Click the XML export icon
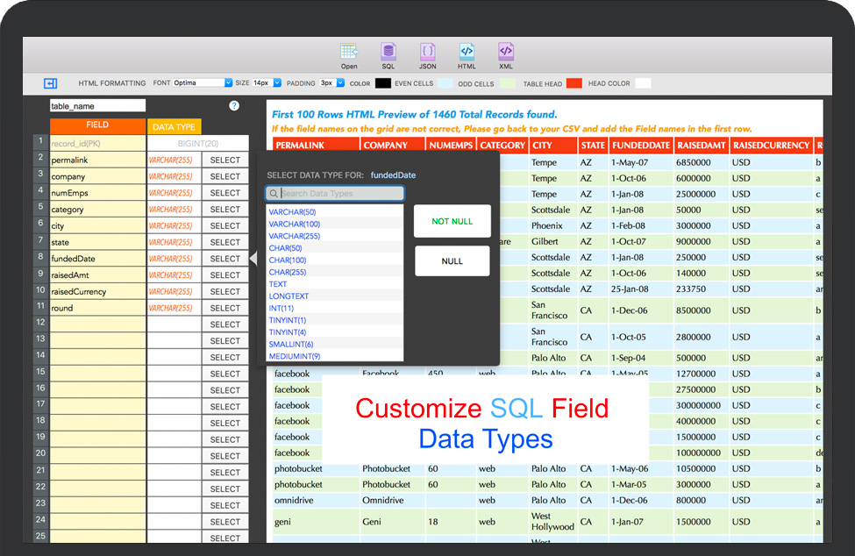The height and width of the screenshot is (556, 855). point(506,52)
